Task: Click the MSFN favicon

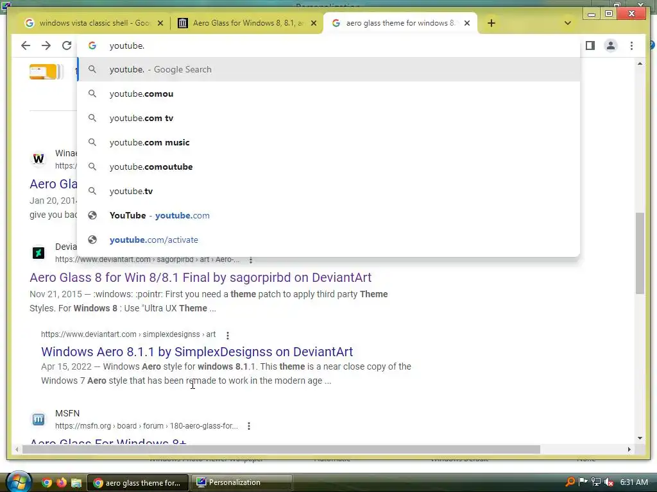Action: coord(38,419)
